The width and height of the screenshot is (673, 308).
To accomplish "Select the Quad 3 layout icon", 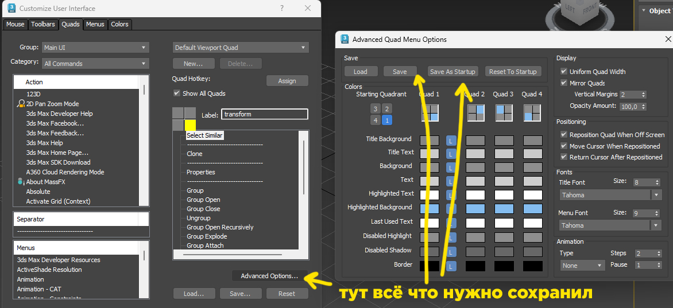I will (504, 113).
